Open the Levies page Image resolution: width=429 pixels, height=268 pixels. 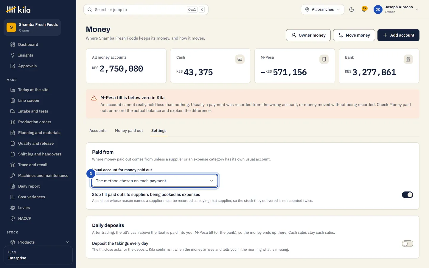pyautogui.click(x=38, y=208)
